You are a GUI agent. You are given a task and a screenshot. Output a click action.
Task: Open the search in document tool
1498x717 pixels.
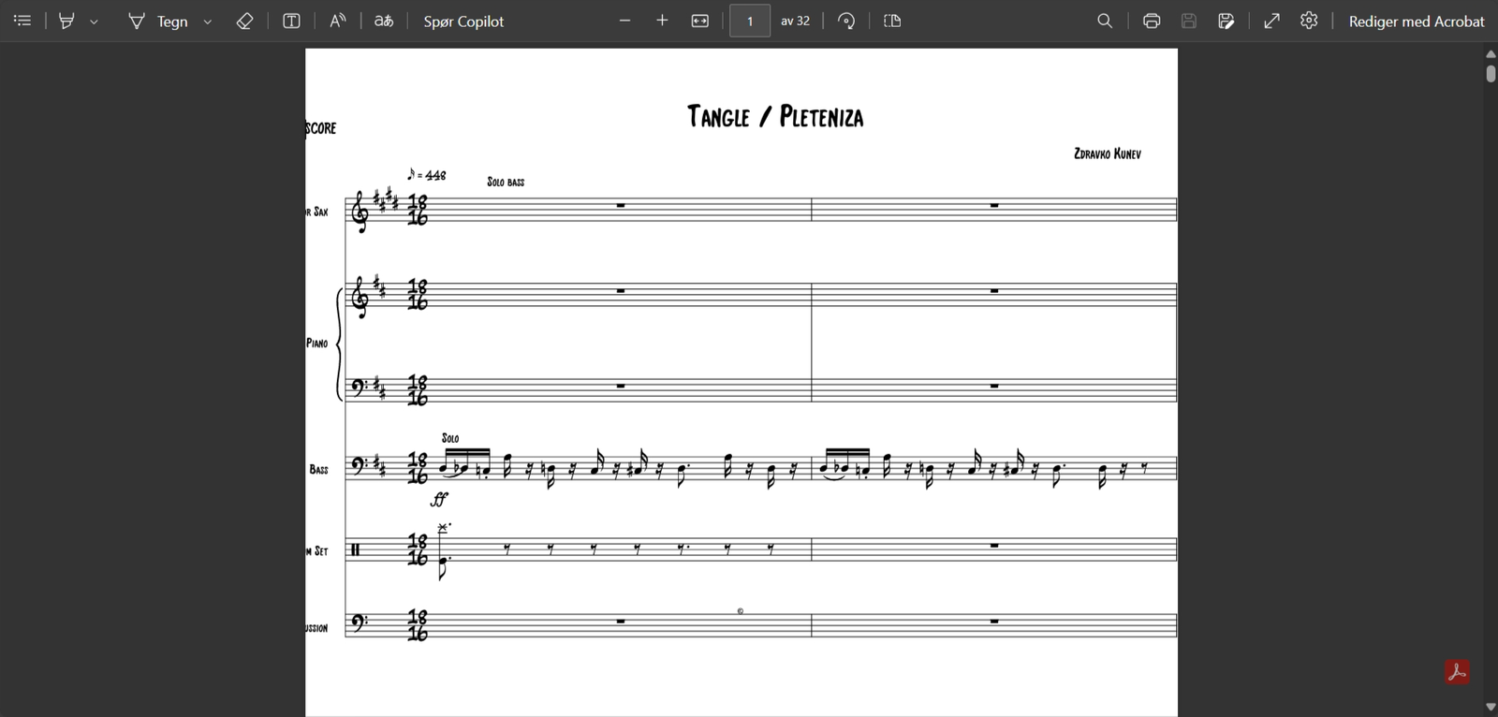pyautogui.click(x=1105, y=21)
